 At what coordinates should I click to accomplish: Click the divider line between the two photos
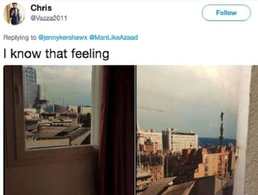pyautogui.click(x=136, y=130)
